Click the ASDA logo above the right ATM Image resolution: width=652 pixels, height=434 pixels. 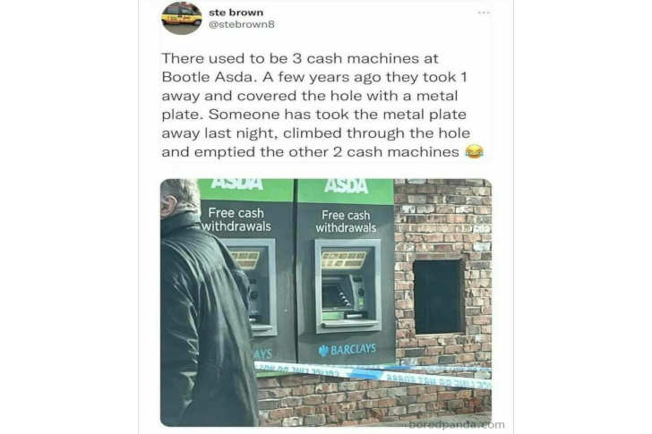click(346, 186)
